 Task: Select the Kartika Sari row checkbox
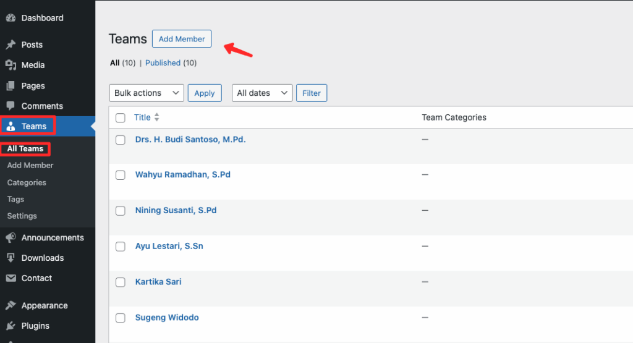121,282
